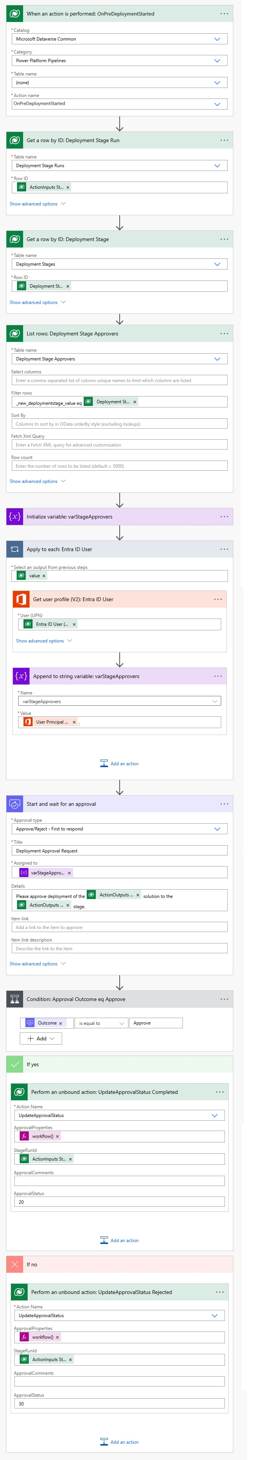Image resolution: width=256 pixels, height=1460 pixels.
Task: Click the approvals icon on Start and wait for an approval
Action: 15,804
